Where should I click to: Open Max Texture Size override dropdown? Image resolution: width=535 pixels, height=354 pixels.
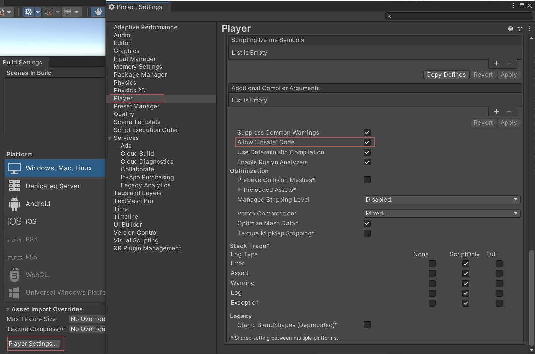click(x=87, y=319)
